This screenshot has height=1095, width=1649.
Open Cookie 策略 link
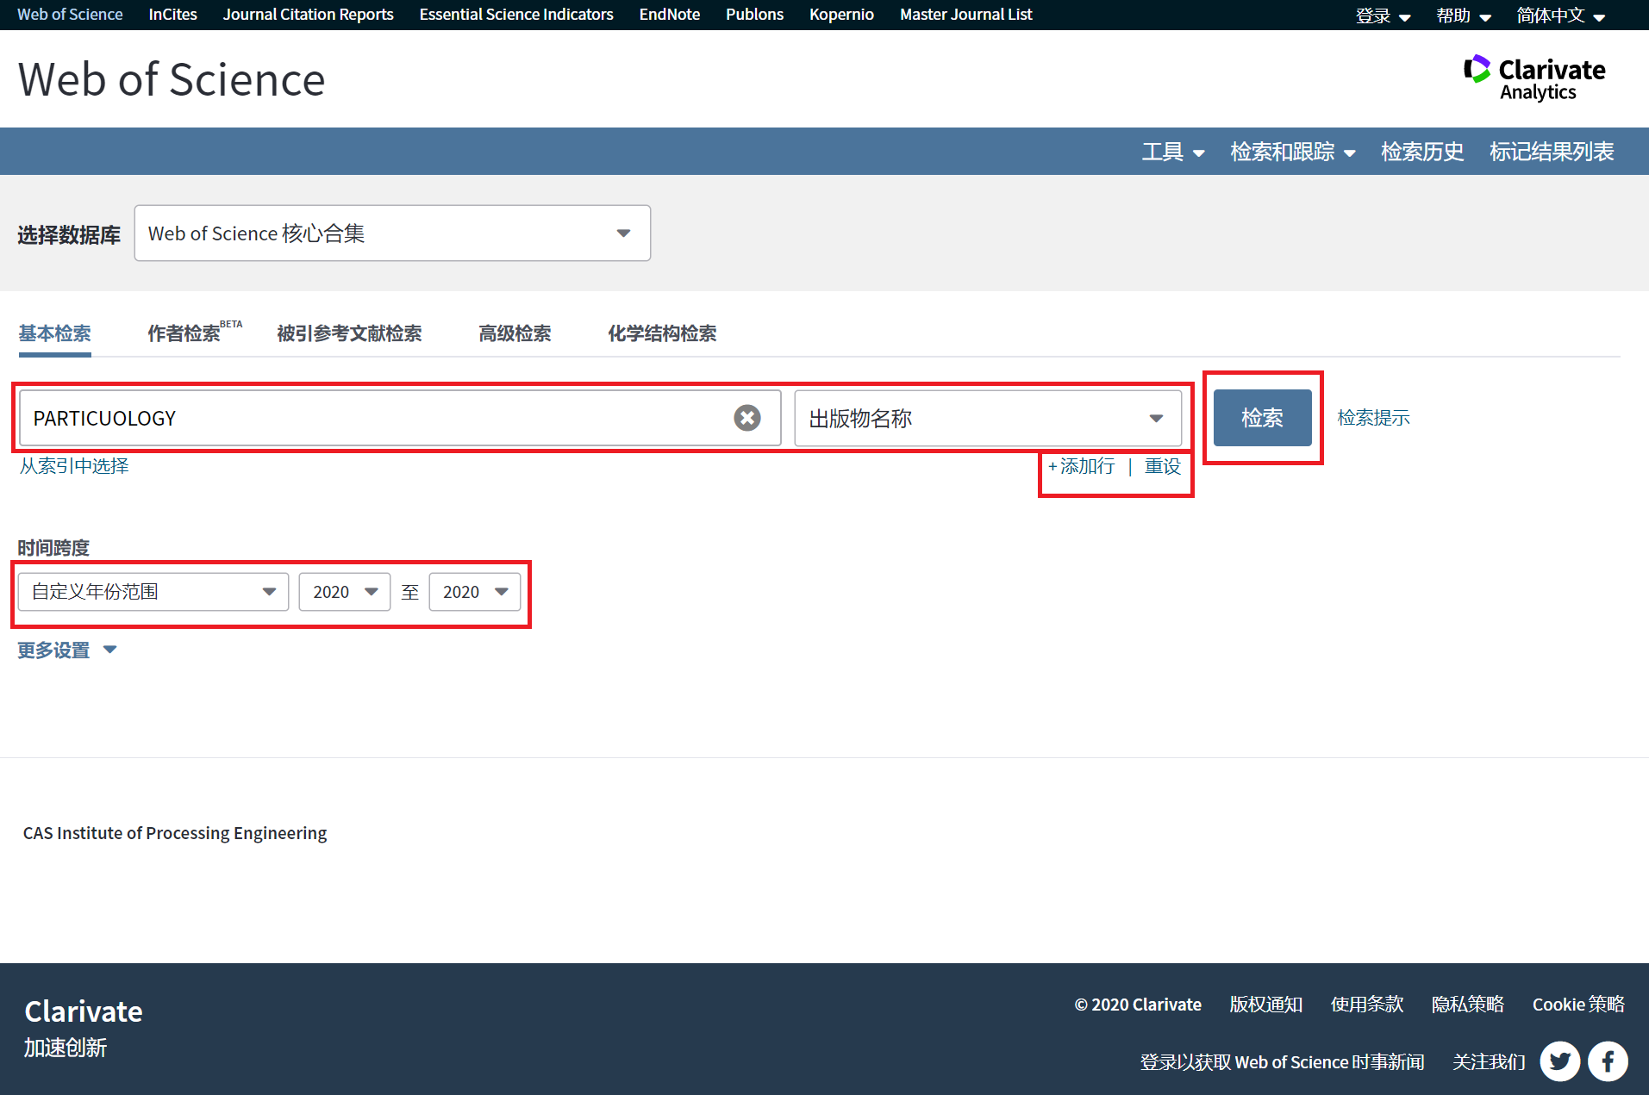click(x=1578, y=1005)
